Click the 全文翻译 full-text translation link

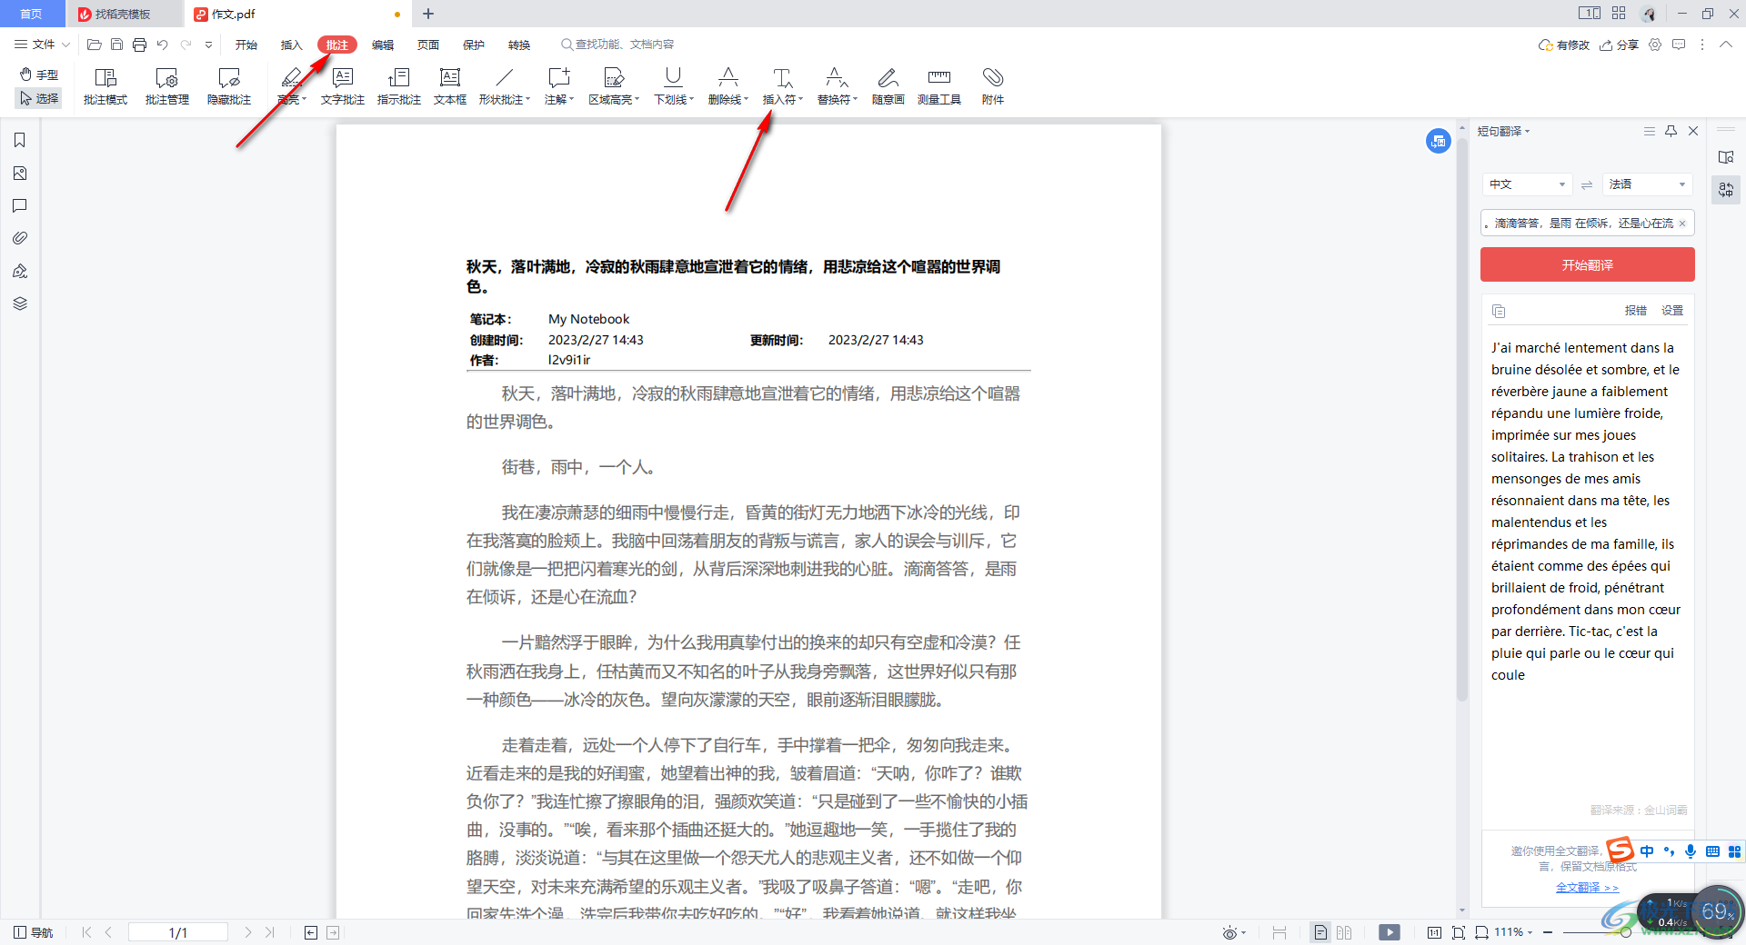click(1587, 888)
